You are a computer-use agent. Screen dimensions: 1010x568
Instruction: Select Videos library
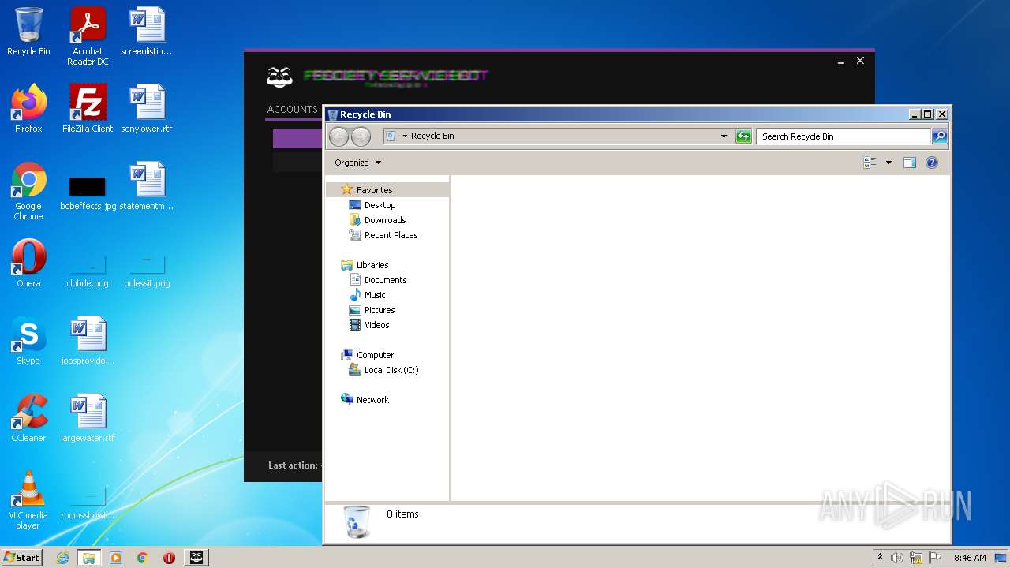(376, 325)
